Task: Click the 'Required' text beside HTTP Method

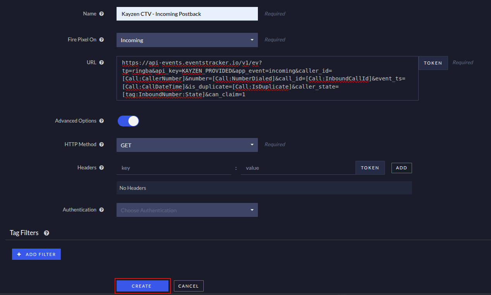Action: click(275, 144)
